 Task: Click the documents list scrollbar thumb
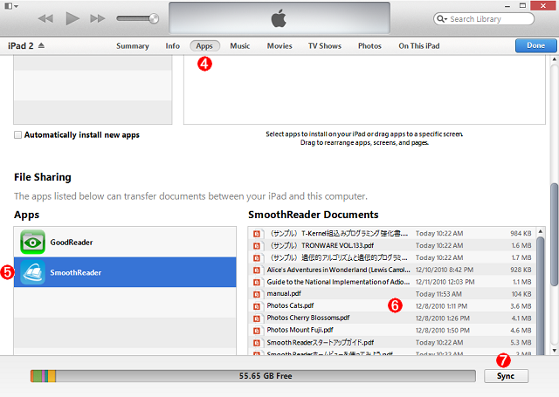pos(541,296)
